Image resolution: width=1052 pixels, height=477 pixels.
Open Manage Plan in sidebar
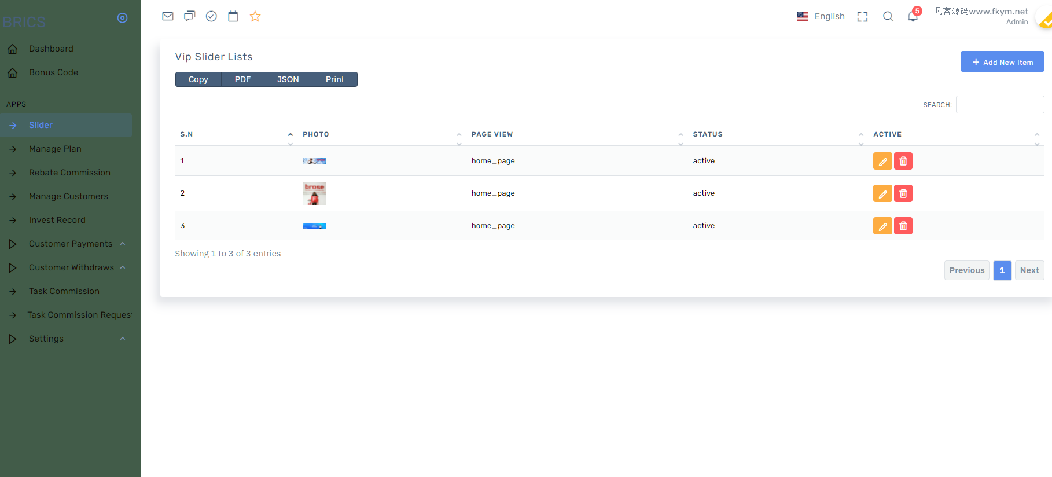[55, 149]
